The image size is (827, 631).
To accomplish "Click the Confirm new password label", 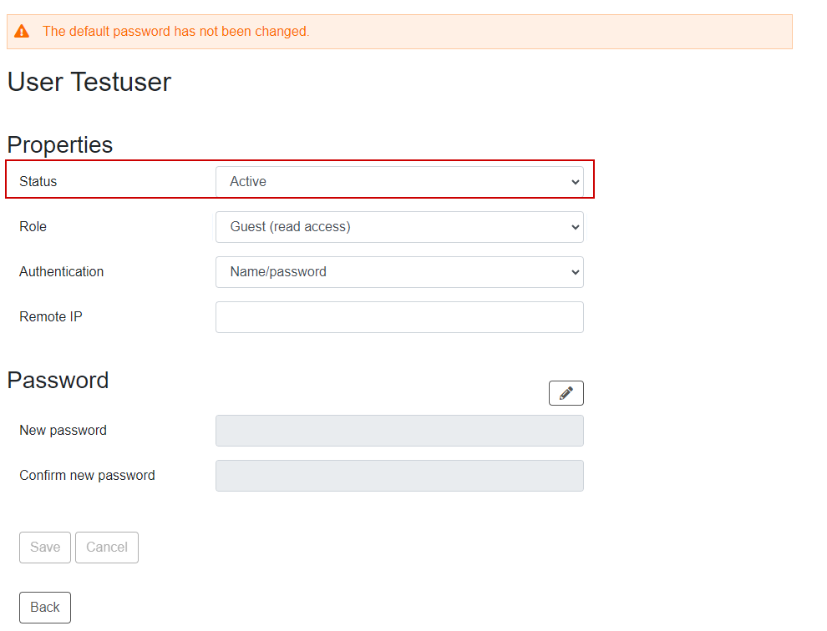I will [87, 476].
